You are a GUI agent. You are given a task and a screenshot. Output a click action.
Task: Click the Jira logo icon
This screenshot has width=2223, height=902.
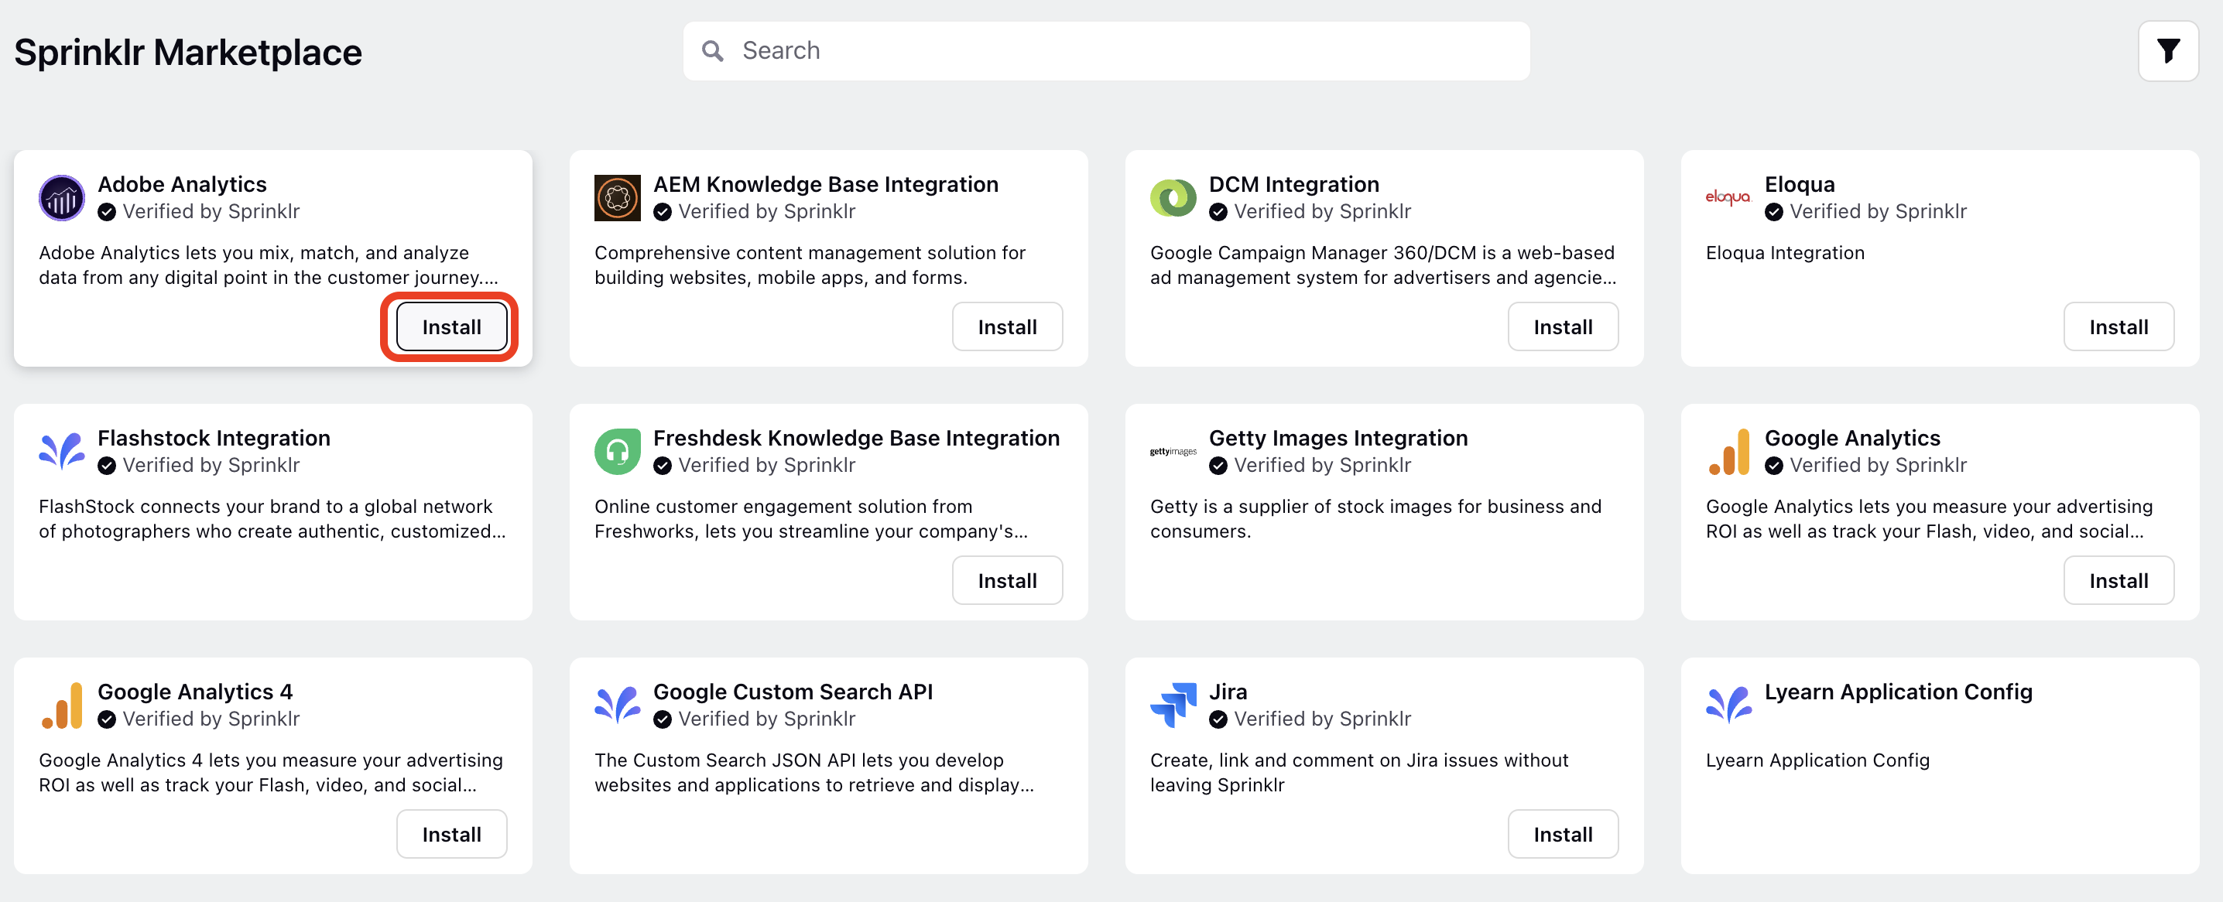1173,706
